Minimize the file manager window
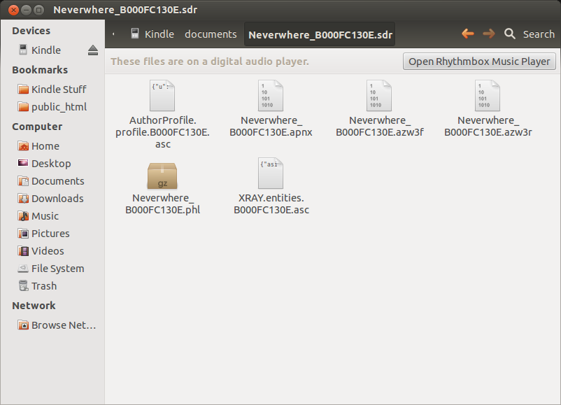 [26, 10]
